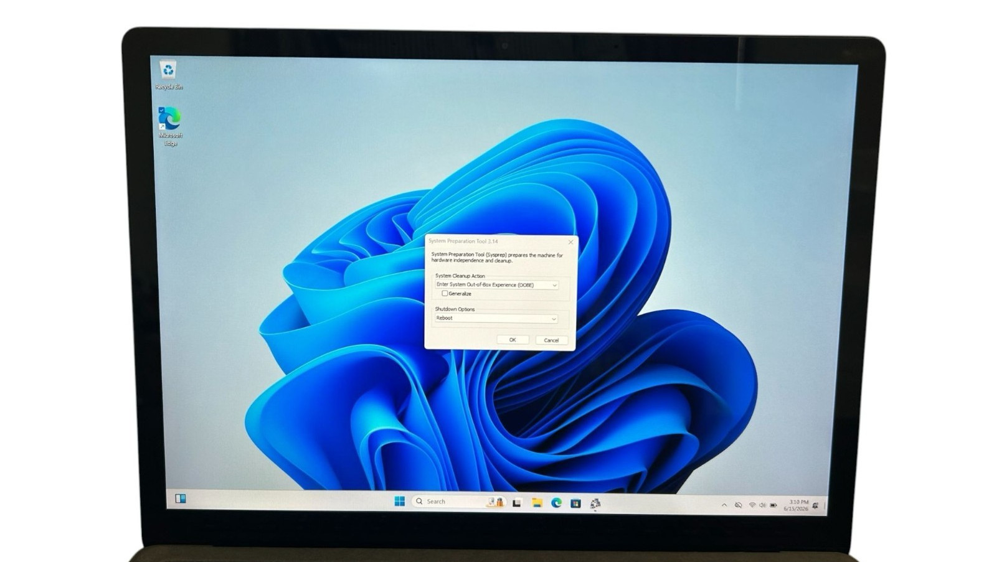
Task: Open the Microsoft Edge desktop shortcut
Action: click(x=170, y=126)
